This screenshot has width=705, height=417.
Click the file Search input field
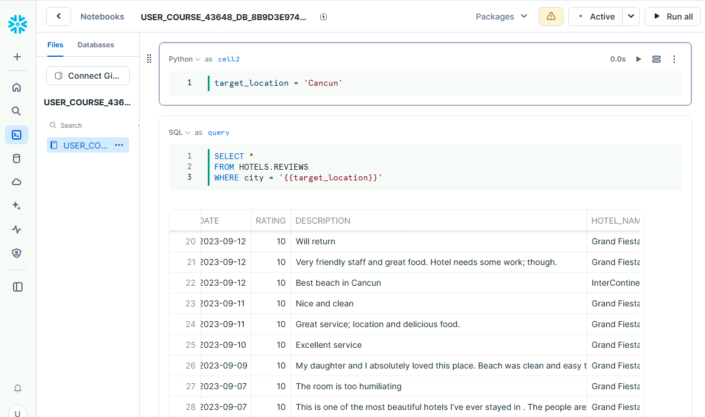coord(89,125)
